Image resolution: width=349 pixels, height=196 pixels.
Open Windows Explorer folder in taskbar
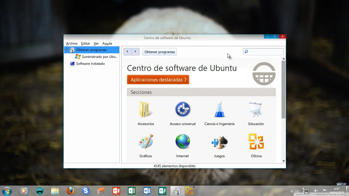click(x=55, y=191)
